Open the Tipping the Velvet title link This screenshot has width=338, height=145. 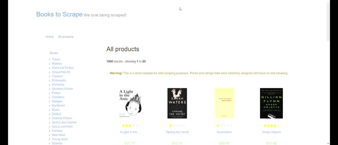177,132
